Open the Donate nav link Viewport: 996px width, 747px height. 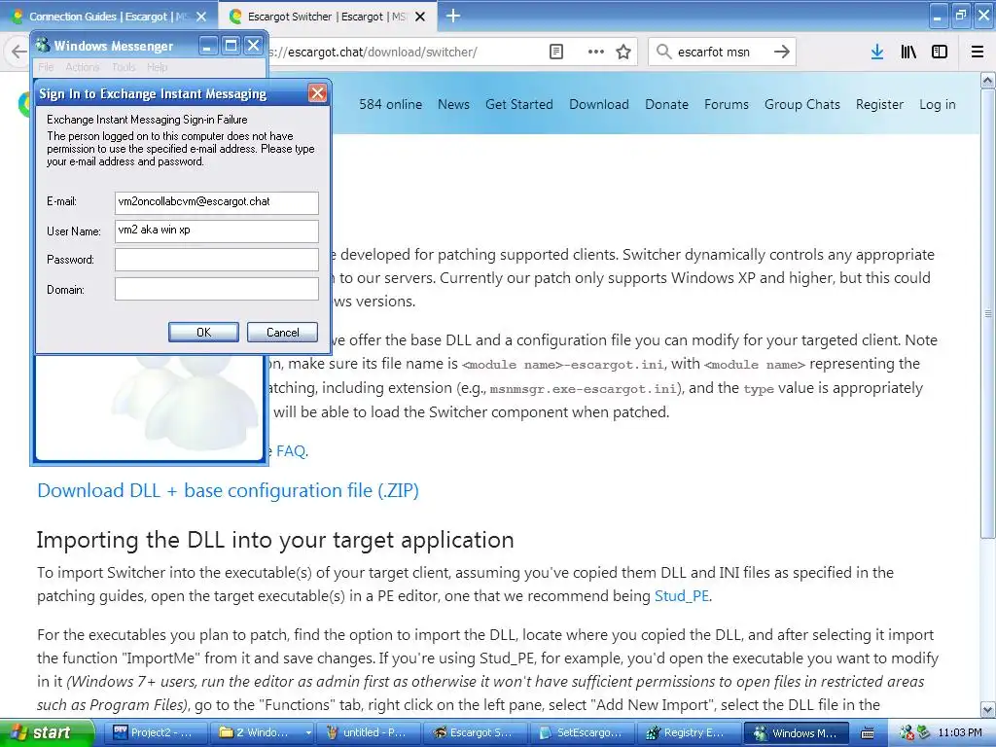(x=666, y=104)
